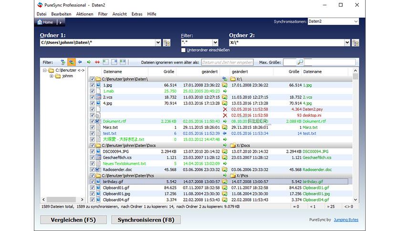Click the left-pane-only view icon in filter bar

pos(105,62)
